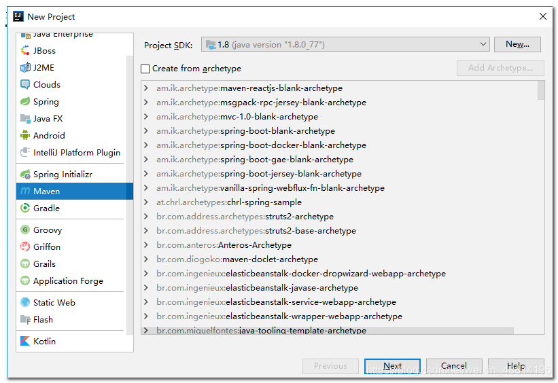
Task: Expand maven-doclet-archetype node
Action: point(146,259)
